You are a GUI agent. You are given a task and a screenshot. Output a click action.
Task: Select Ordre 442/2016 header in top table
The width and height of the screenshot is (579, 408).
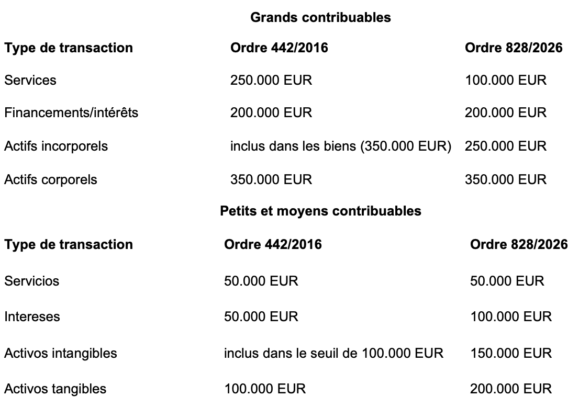point(279,48)
